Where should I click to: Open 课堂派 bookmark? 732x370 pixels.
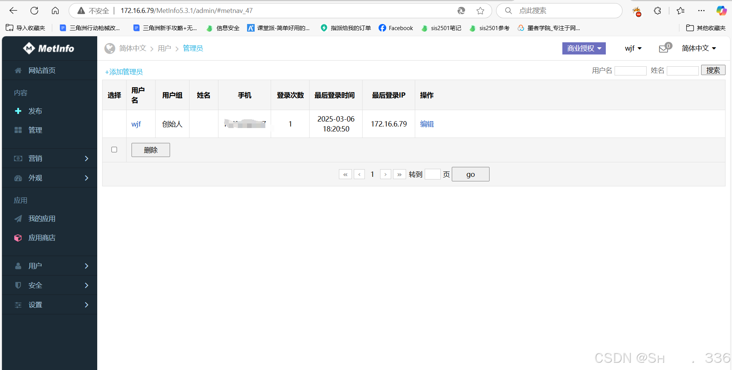click(278, 28)
